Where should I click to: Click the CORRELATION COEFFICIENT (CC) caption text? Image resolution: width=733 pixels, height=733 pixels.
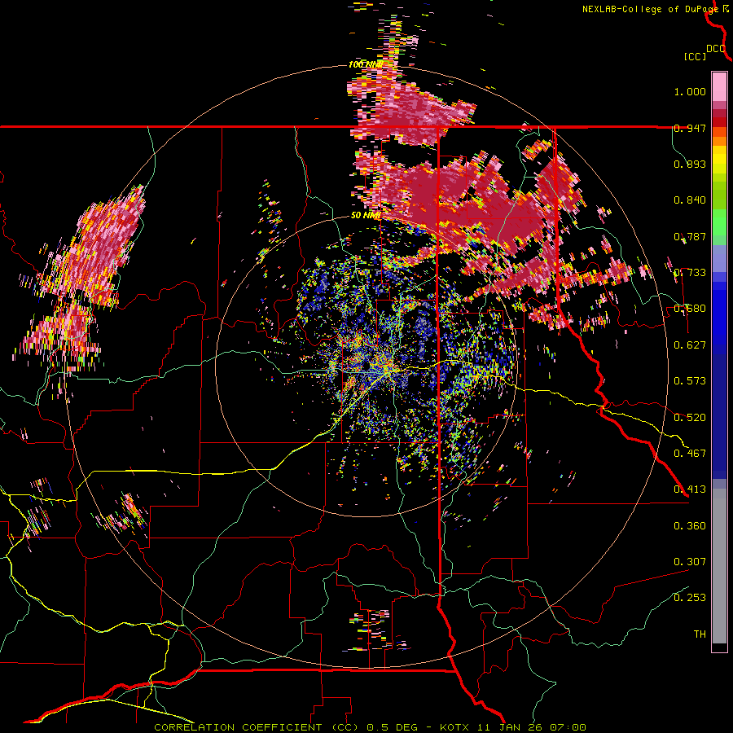click(257, 727)
